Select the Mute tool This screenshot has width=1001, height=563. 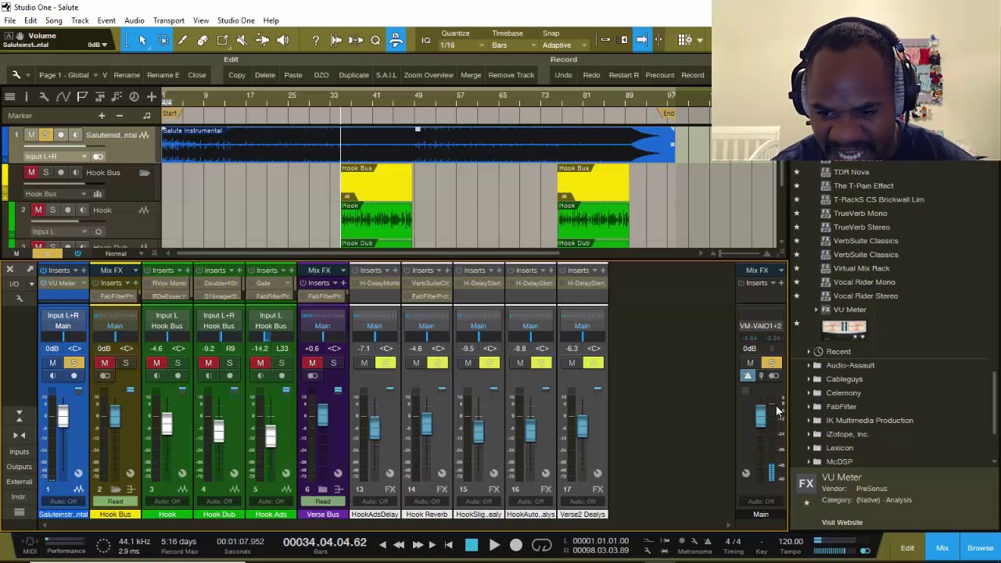[242, 40]
